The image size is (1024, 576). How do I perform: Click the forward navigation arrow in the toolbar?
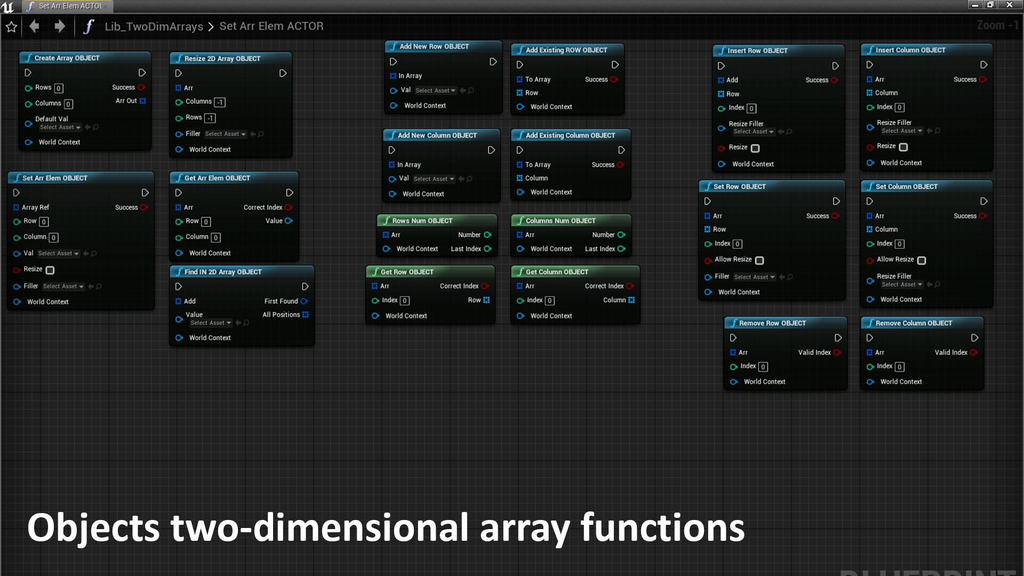point(60,26)
